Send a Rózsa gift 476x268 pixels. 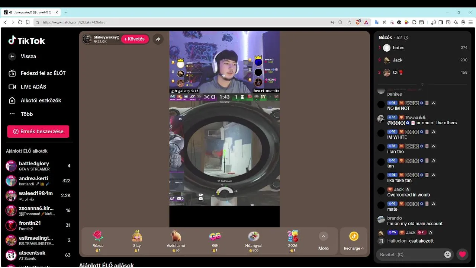tap(98, 241)
